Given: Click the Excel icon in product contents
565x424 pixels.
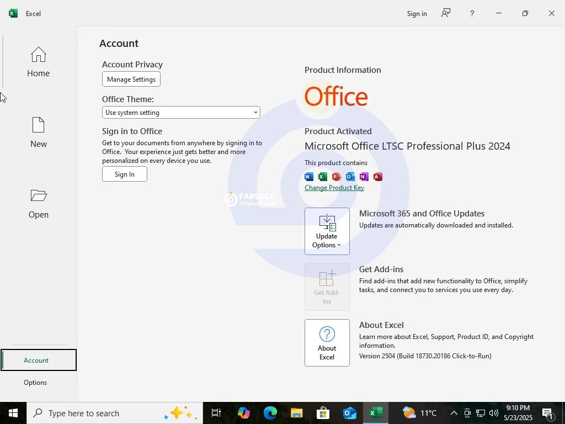Looking at the screenshot, I should (322, 177).
